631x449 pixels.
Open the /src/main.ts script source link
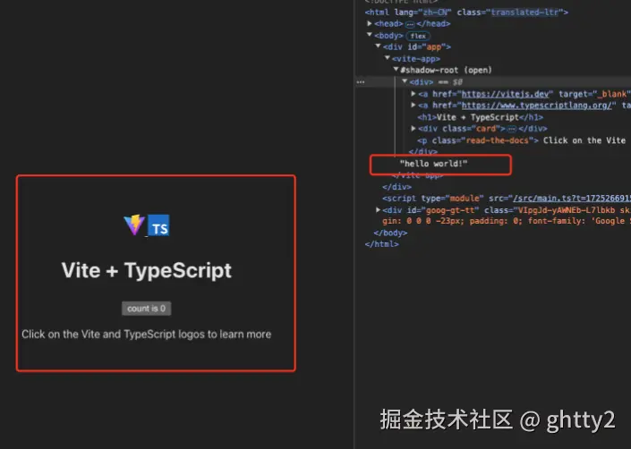pos(572,199)
